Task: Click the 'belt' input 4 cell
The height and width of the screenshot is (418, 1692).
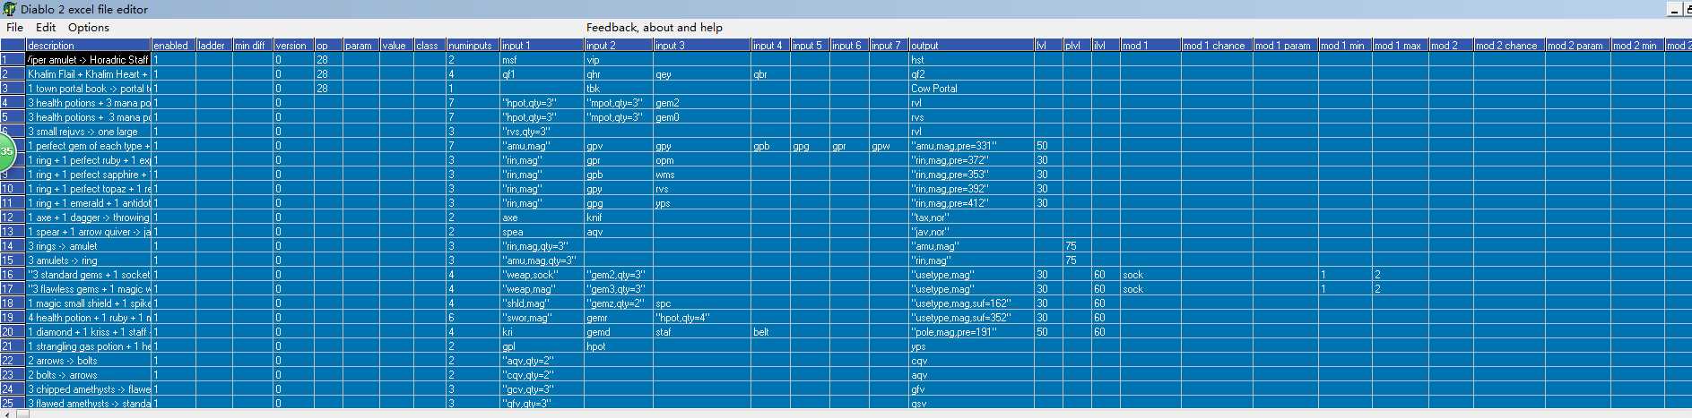Action: (x=770, y=332)
